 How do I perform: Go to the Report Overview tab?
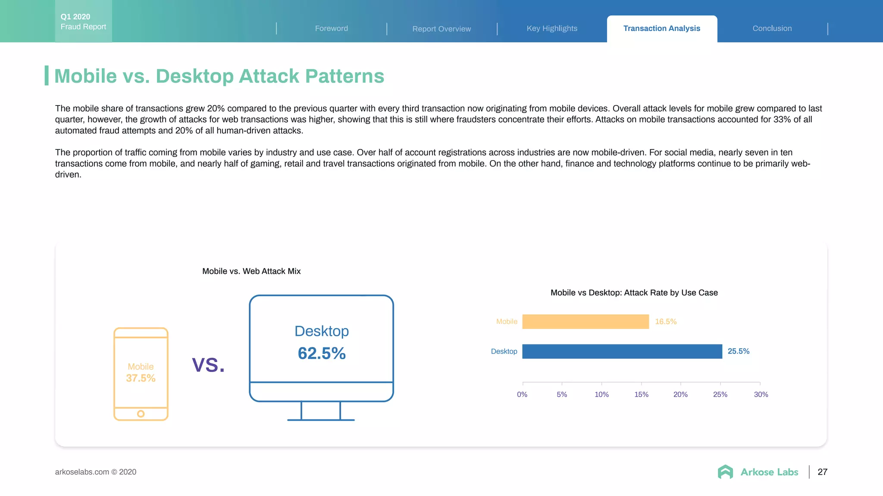click(441, 29)
